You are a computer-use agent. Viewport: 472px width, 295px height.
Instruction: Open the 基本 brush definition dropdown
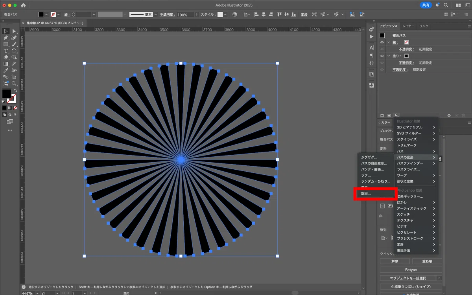click(156, 15)
